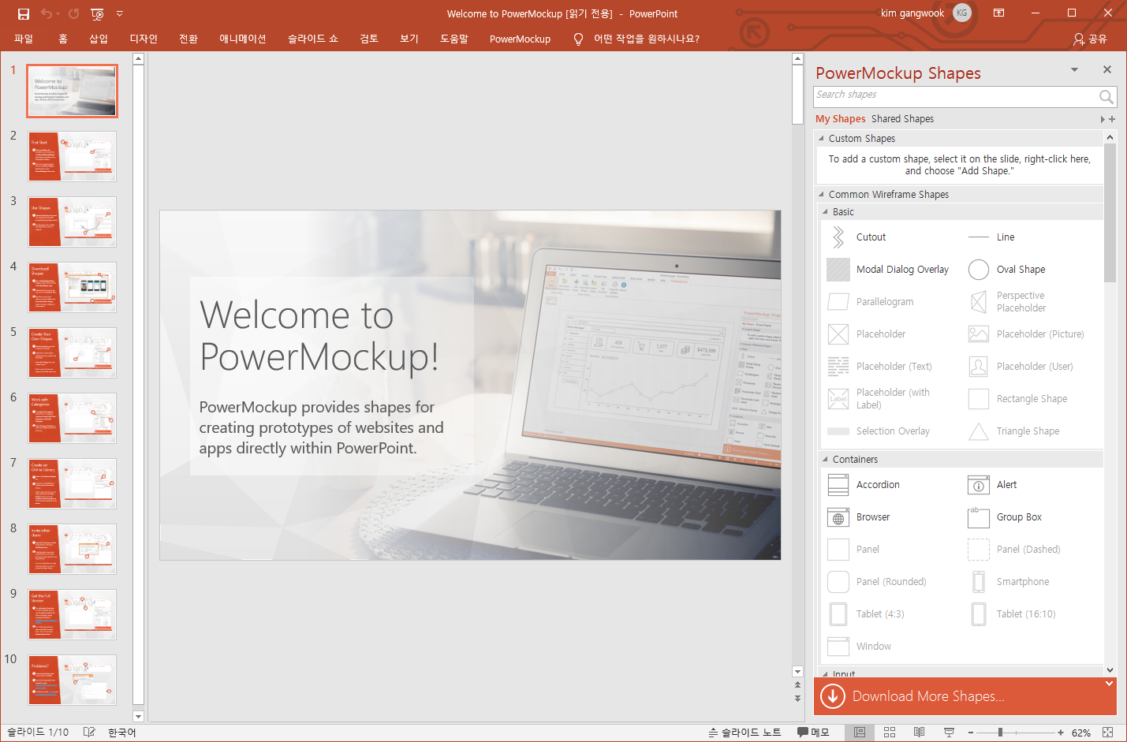
Task: Click the magnifier search icon in shapes pane
Action: pos(1106,96)
